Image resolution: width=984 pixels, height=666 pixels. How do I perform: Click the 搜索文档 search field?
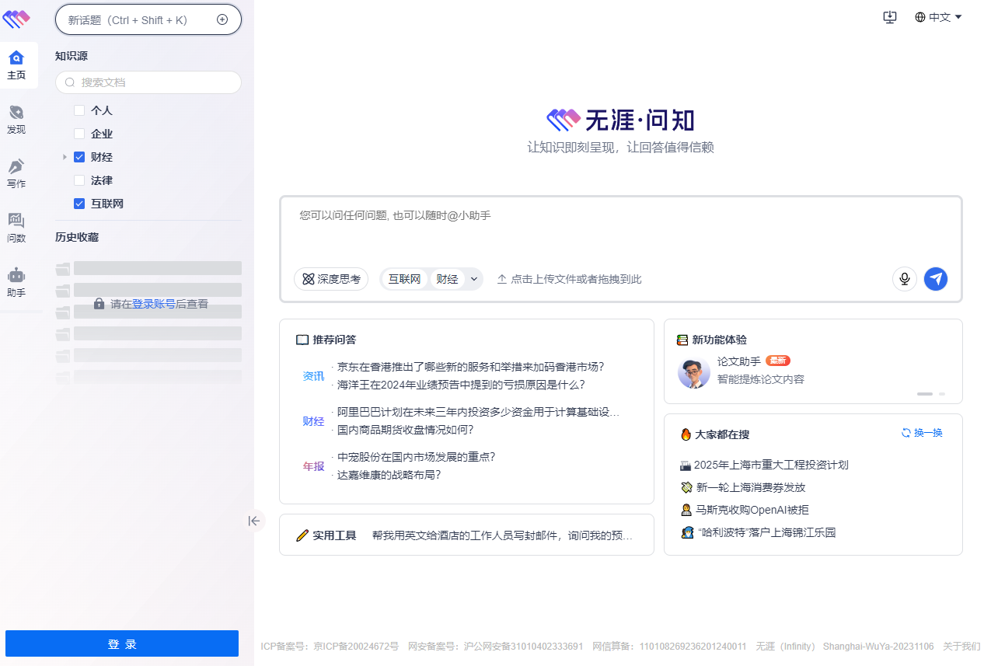tap(148, 82)
